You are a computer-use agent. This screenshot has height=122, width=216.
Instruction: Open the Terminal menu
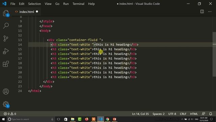[x=78, y=4]
